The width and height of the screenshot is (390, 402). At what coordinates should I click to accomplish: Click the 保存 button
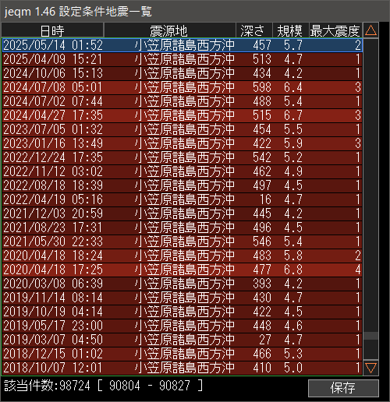(x=343, y=388)
